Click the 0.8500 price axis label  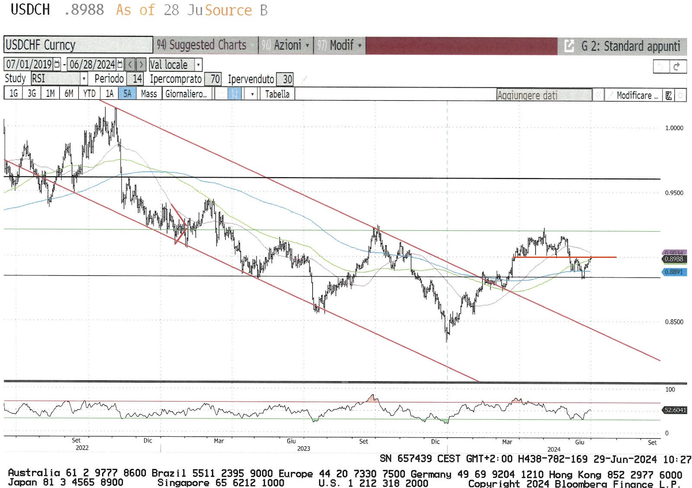click(x=674, y=322)
